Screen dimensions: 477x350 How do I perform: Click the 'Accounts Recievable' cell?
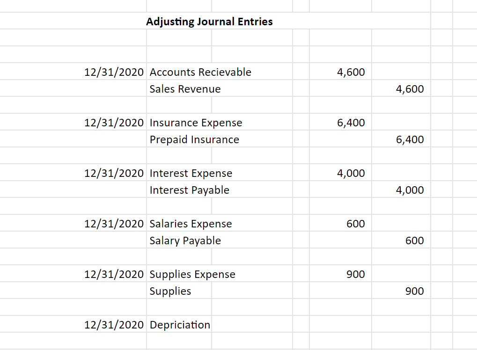[200, 72]
